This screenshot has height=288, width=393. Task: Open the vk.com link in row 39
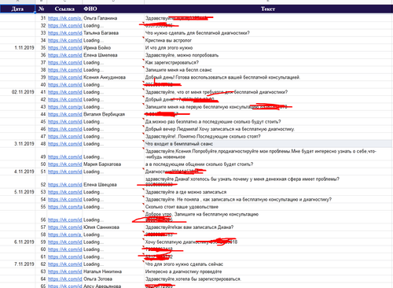(65, 77)
